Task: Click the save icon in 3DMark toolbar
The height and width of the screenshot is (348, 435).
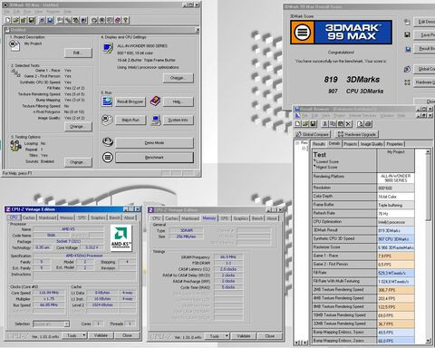Action: (32, 20)
